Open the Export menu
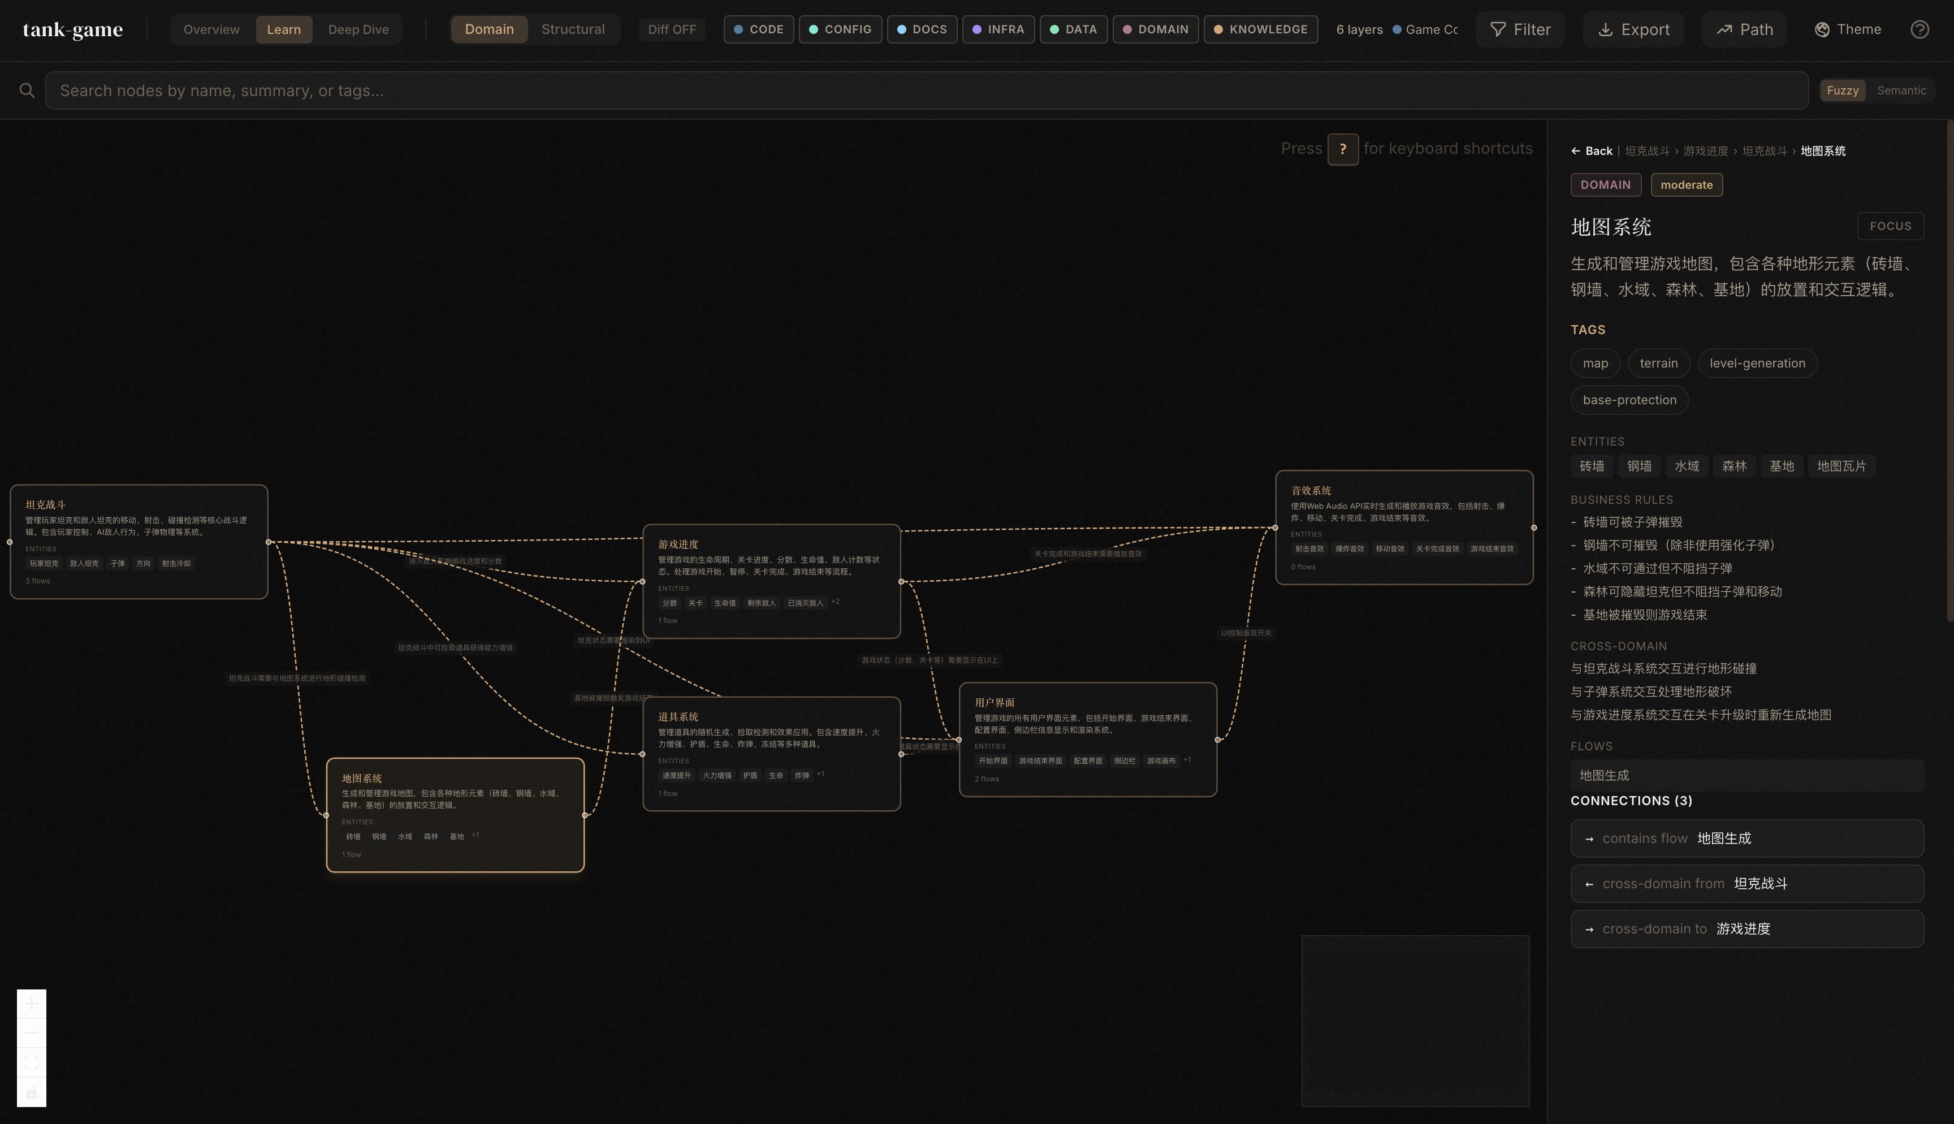The image size is (1954, 1124). (1633, 29)
